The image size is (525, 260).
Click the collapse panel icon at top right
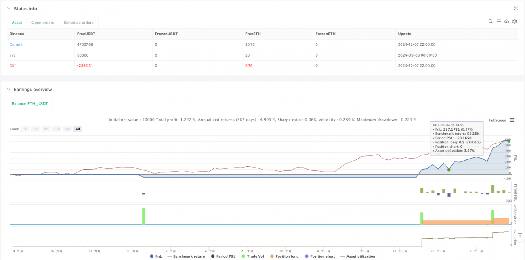pyautogui.click(x=516, y=8)
